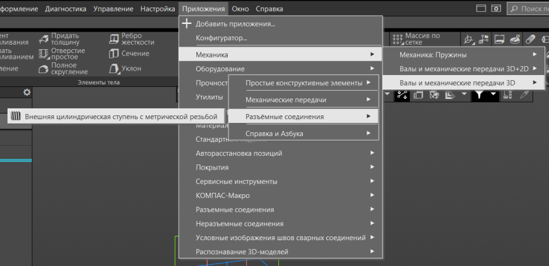The width and height of the screenshot is (549, 266).
Task: Click the angled-sheets icon left of the filter
Action: (451, 95)
